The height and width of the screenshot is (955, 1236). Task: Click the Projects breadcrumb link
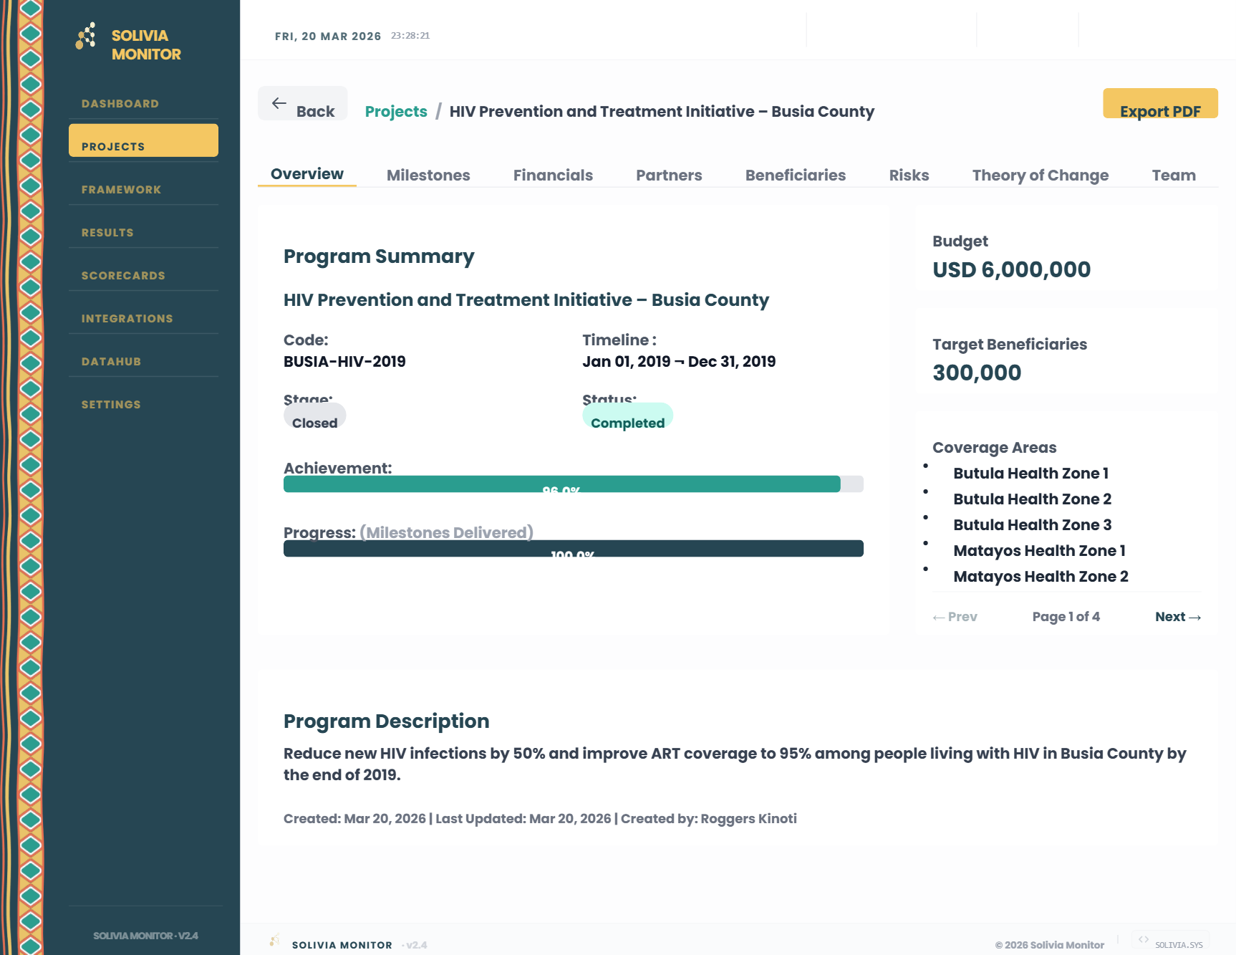396,111
